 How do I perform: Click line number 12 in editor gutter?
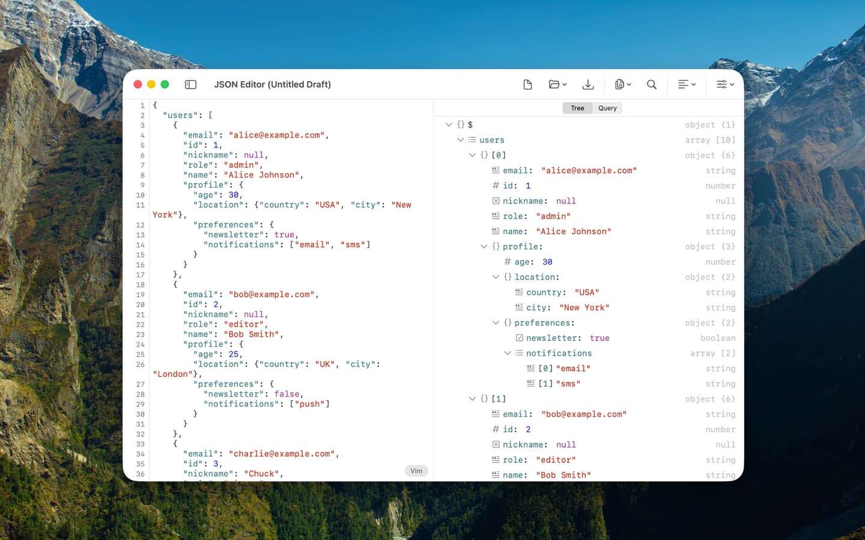(141, 225)
